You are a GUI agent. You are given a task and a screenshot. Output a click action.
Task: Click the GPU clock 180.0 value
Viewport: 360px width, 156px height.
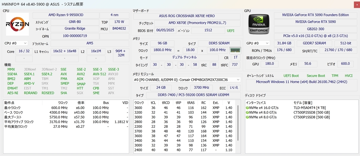269,64
